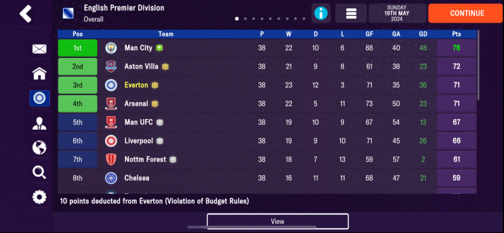Click the View button at bottom

(x=278, y=222)
